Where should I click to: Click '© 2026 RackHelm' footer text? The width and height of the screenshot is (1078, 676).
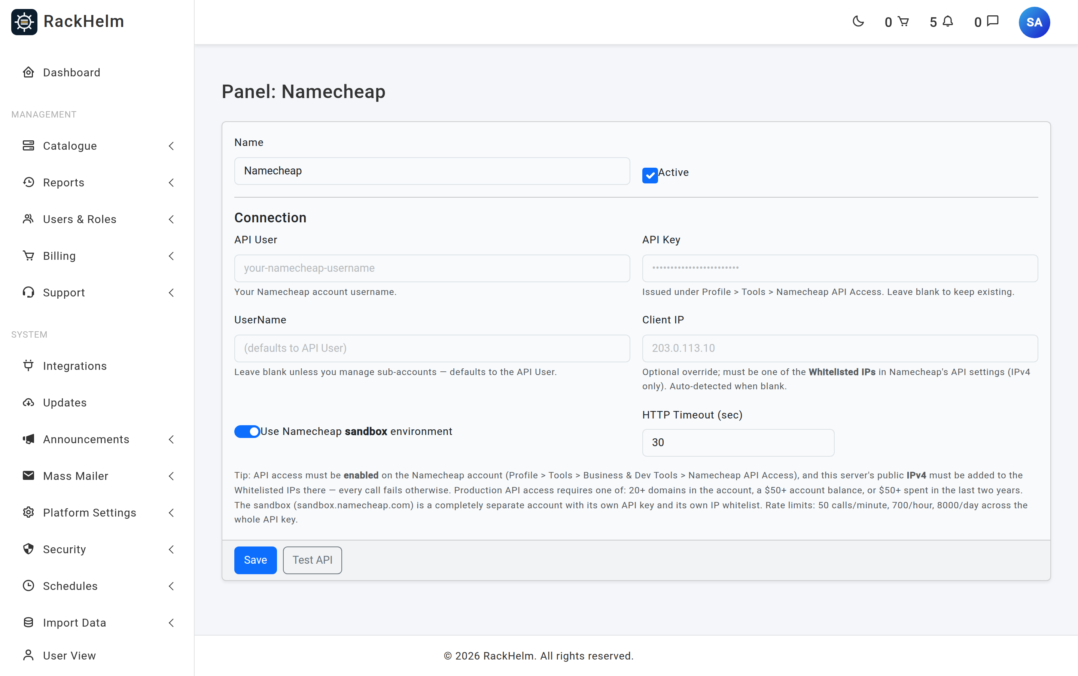coord(490,656)
